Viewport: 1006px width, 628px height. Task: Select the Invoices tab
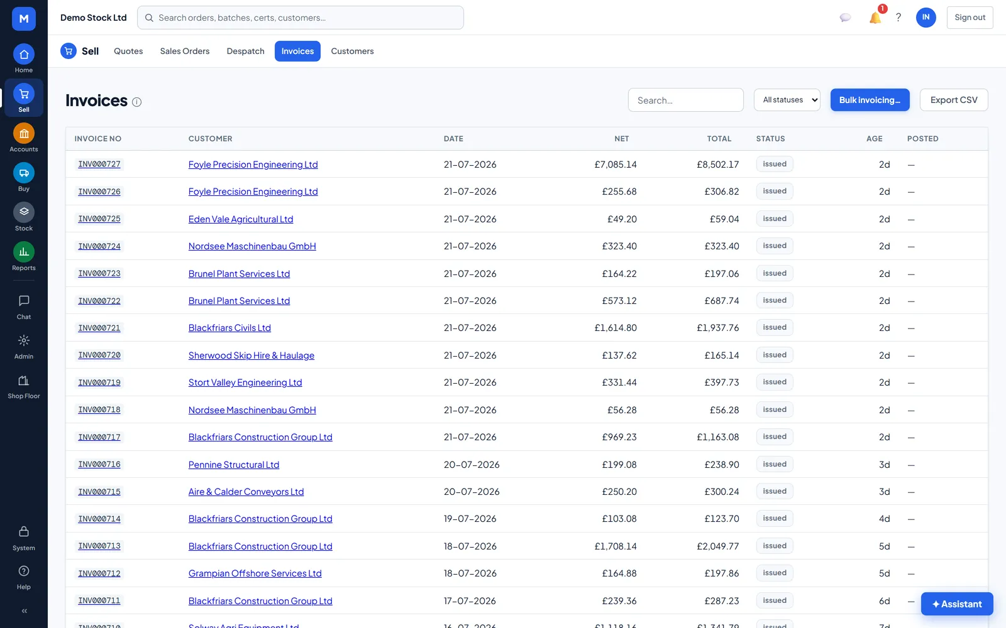[x=297, y=51]
